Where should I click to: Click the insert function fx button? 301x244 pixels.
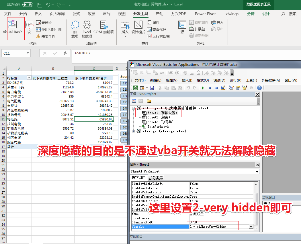coord(65,53)
